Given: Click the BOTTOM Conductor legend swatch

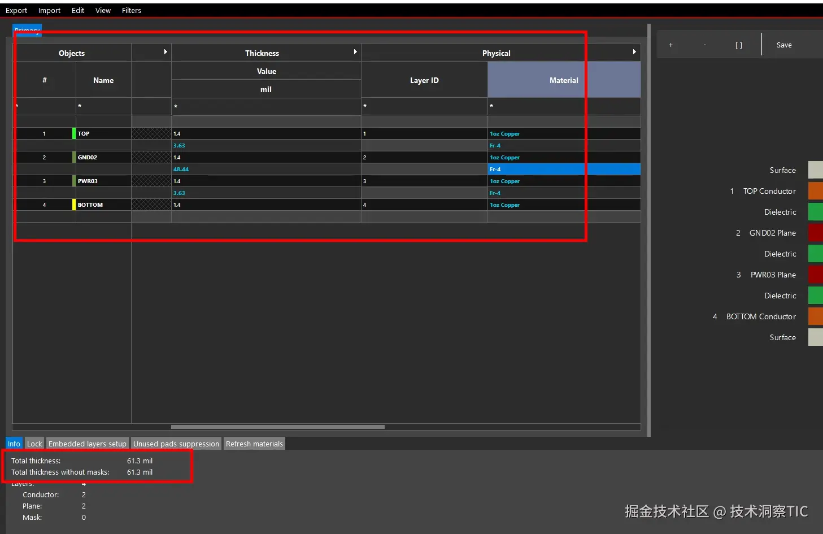Looking at the screenshot, I should click(x=816, y=316).
